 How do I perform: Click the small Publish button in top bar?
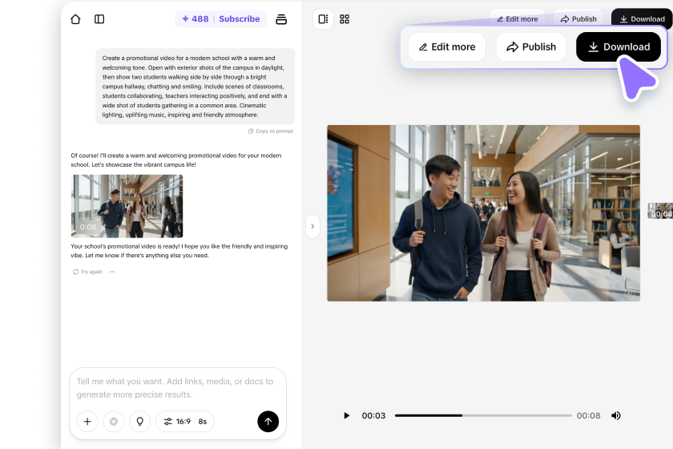[578, 19]
